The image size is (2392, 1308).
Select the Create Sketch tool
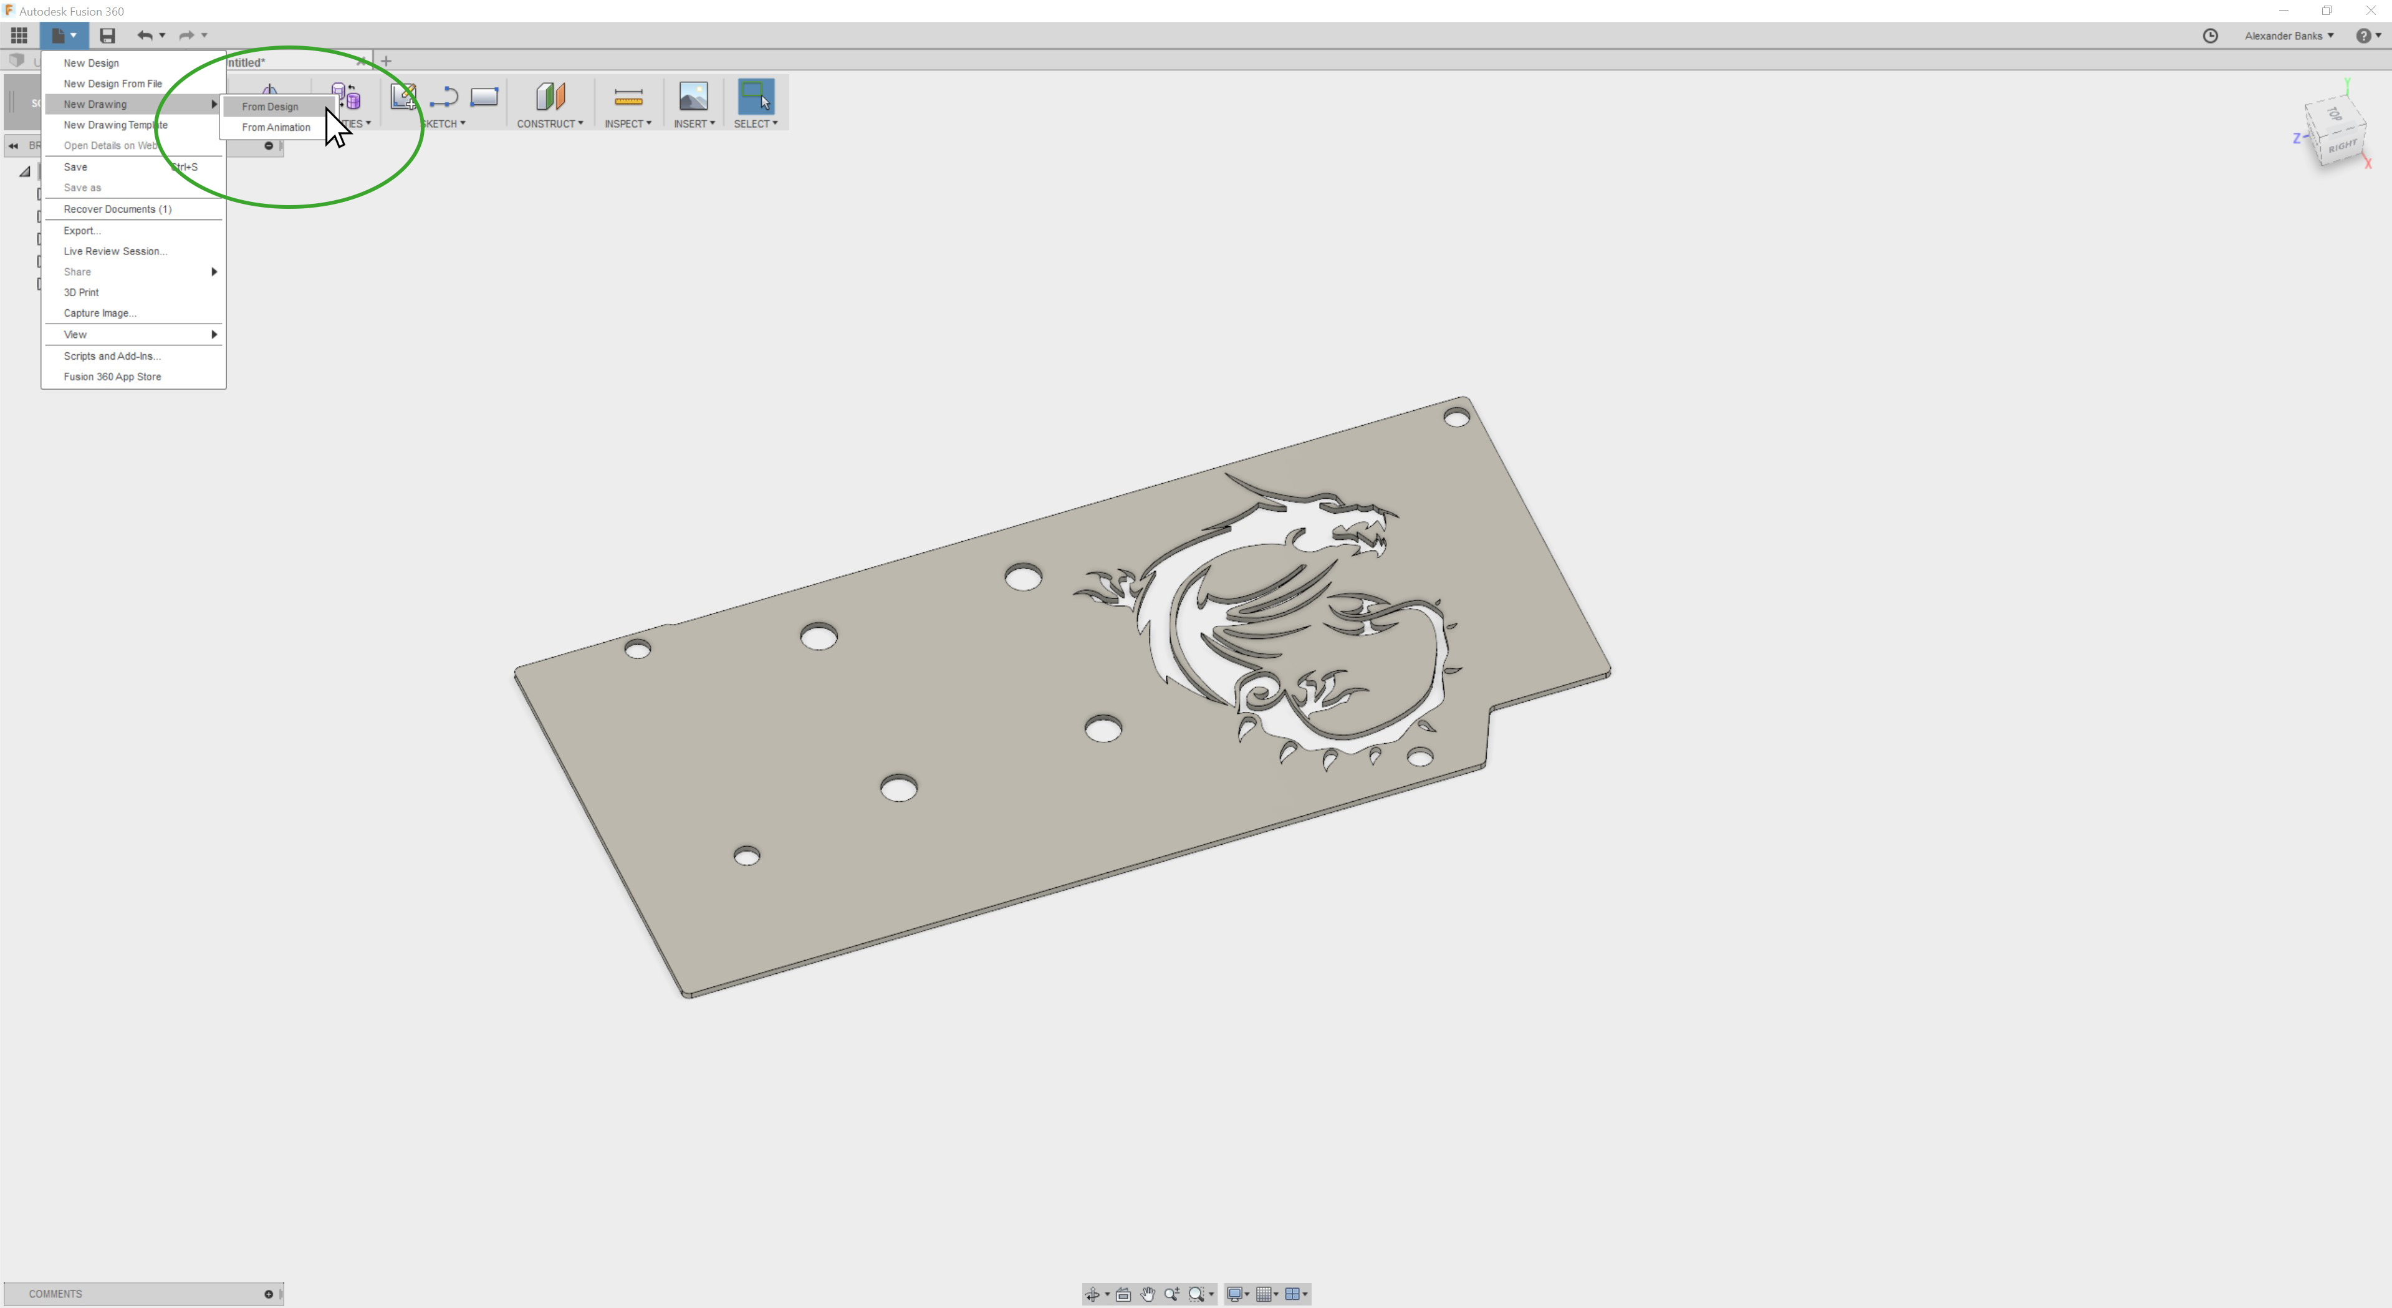[403, 97]
